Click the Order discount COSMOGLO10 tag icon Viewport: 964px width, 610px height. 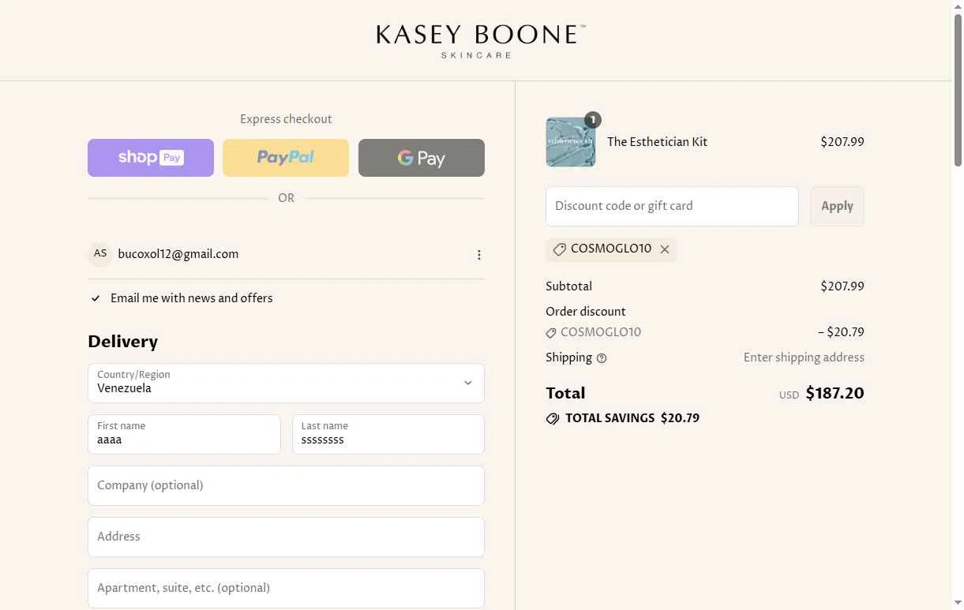point(551,333)
